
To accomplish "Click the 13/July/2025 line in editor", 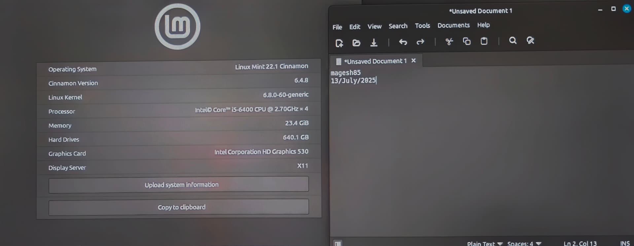I will 353,80.
